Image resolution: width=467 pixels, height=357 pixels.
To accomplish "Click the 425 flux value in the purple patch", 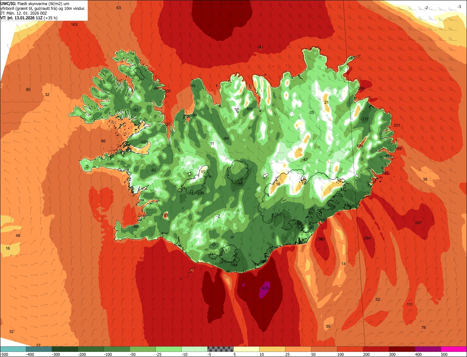I will point(265,288).
